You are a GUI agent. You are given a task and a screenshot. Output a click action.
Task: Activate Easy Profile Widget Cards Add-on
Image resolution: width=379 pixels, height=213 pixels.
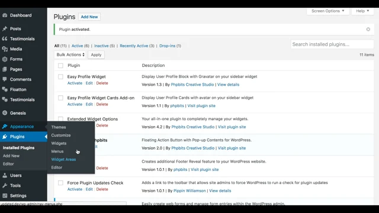point(75,104)
